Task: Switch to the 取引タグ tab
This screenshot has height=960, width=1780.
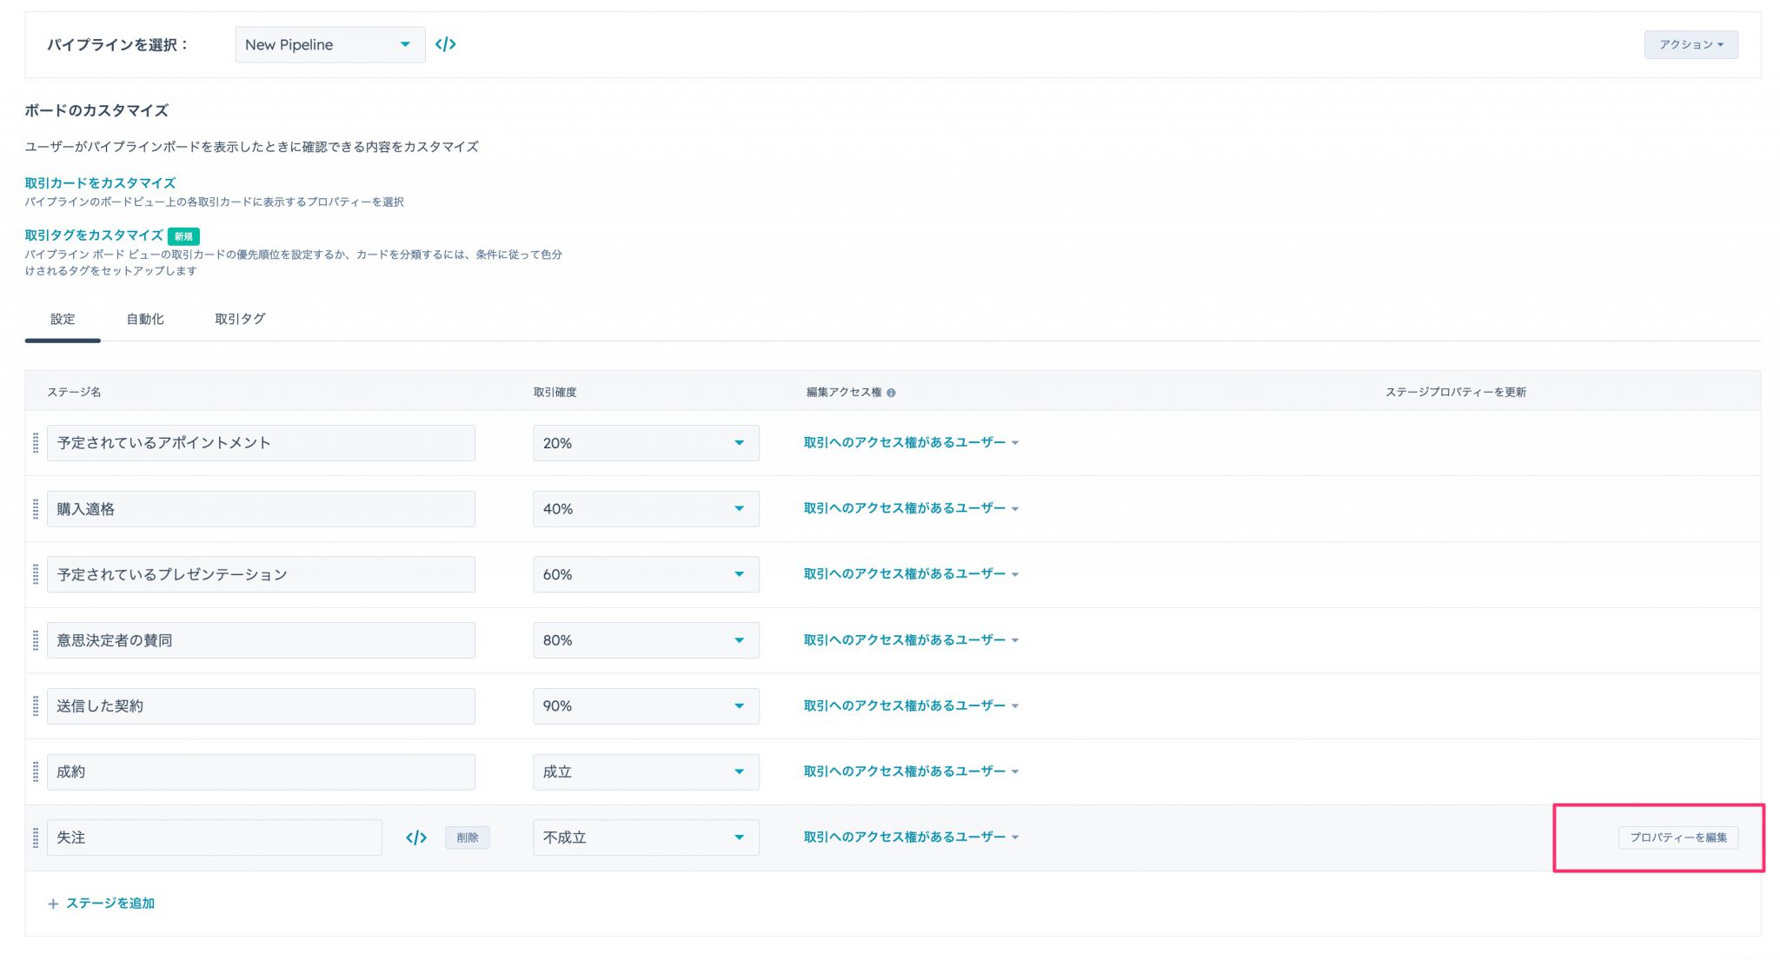Action: [240, 319]
